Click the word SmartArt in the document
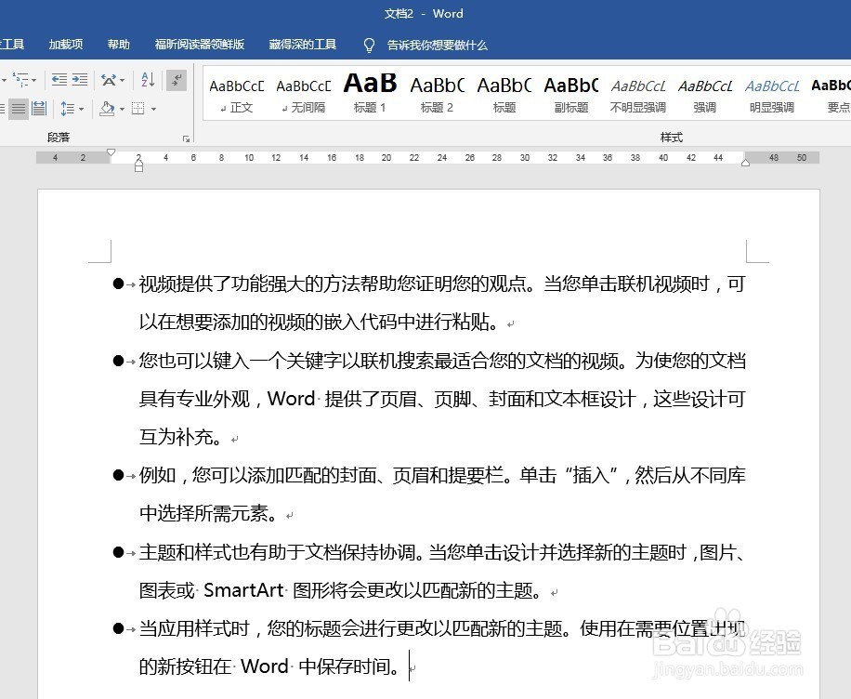This screenshot has height=699, width=851. (243, 590)
